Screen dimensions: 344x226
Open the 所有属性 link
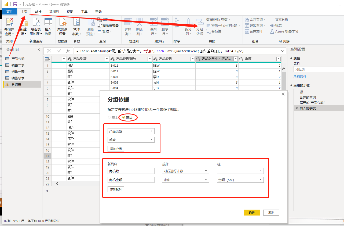(300, 77)
